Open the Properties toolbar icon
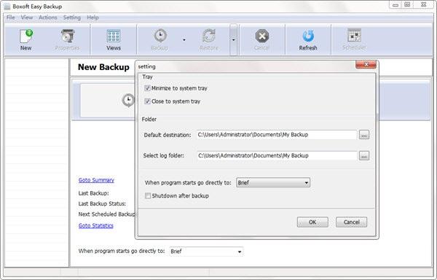Viewport: 437px width, 280px height. tap(68, 36)
